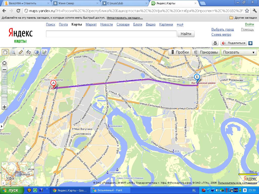Choose the add placemark tool
Viewport: 259px width, 194px height.
coord(36,52)
